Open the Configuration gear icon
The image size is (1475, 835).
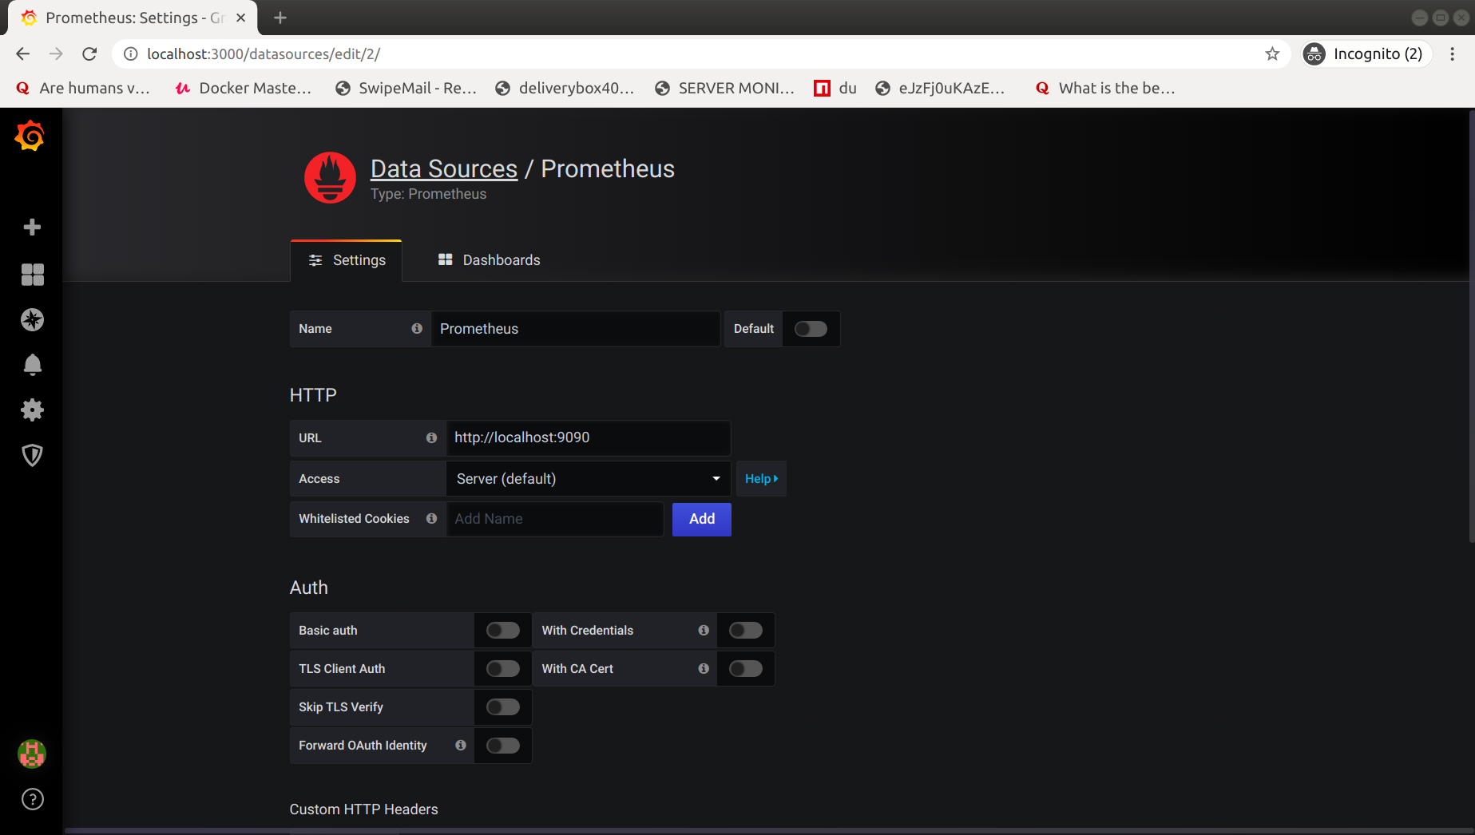click(x=32, y=410)
